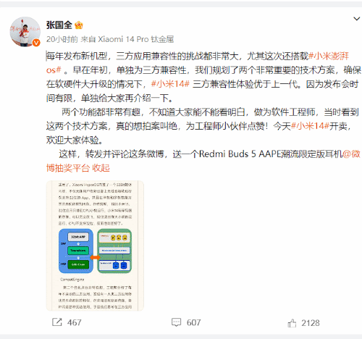
Task: Click the Xiaomi 14 Pro 钛金属 source link
Action: point(136,39)
